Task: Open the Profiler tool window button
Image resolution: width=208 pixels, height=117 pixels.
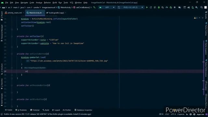Action: [x=67, y=110]
